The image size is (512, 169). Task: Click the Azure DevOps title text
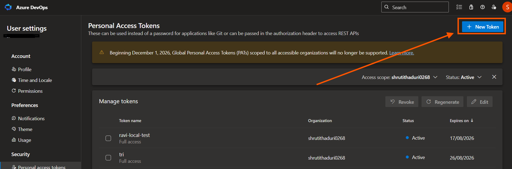32,7
